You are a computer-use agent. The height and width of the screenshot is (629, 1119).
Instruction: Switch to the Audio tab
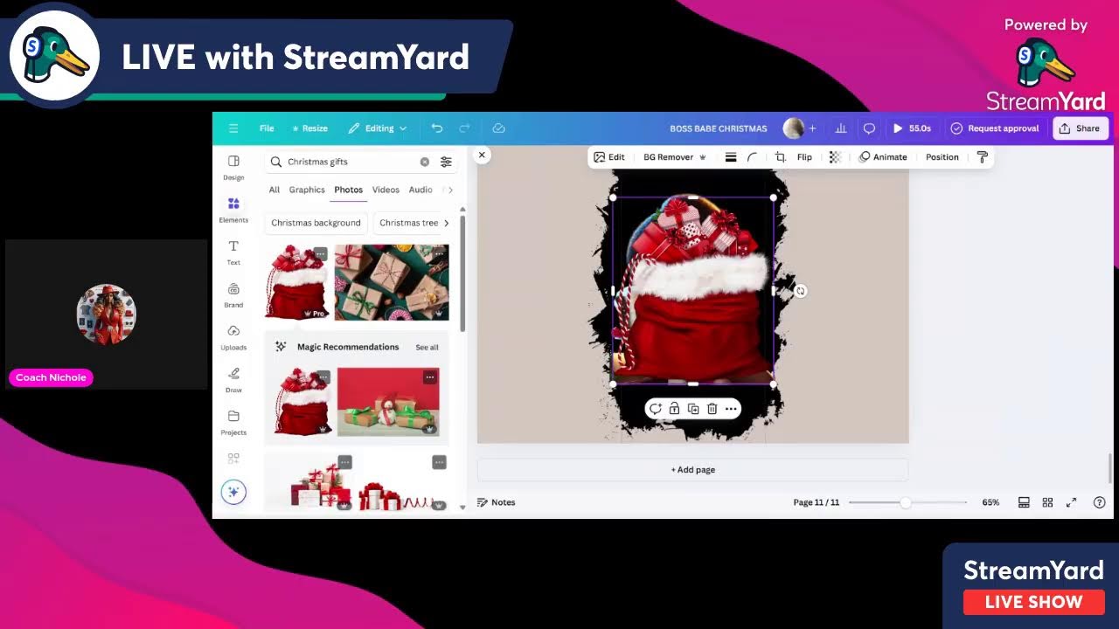tap(420, 190)
